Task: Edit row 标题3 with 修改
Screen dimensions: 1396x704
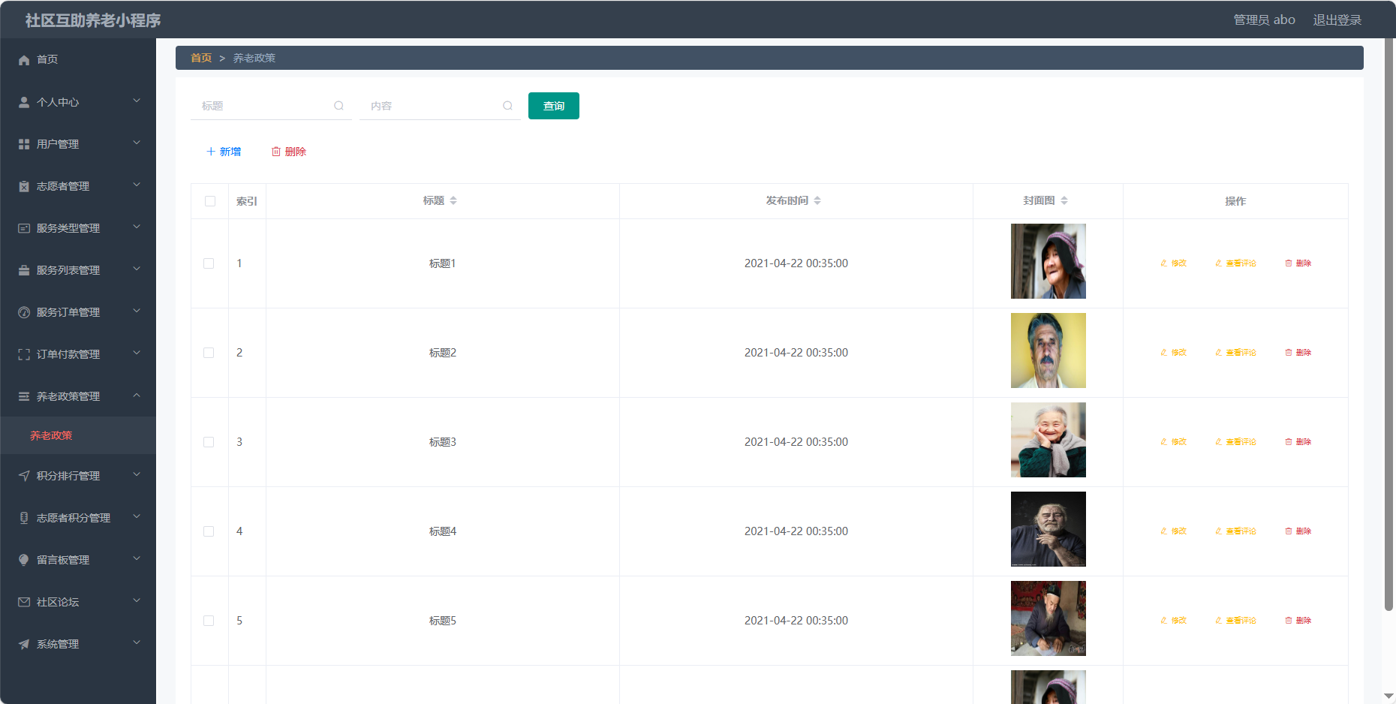Action: tap(1173, 442)
